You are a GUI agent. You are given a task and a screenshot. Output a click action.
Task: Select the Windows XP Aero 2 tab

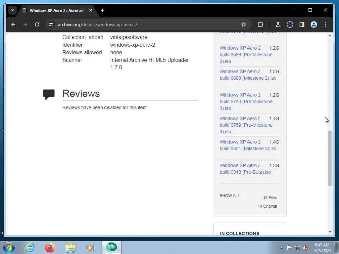[x=57, y=10]
